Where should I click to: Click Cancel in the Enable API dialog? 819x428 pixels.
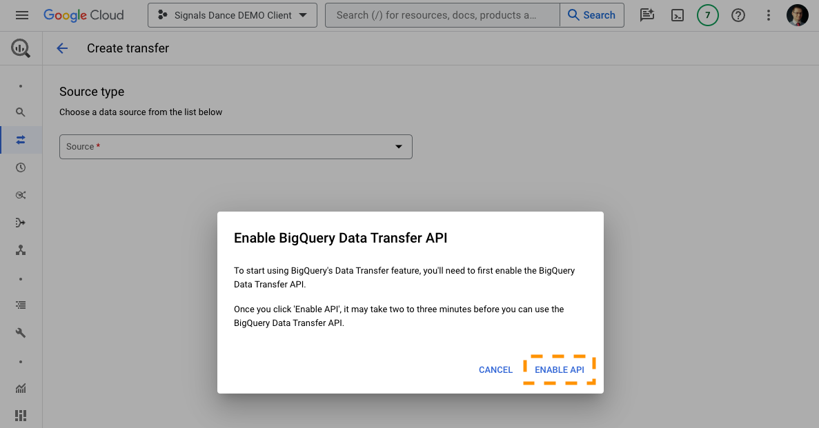pos(495,370)
